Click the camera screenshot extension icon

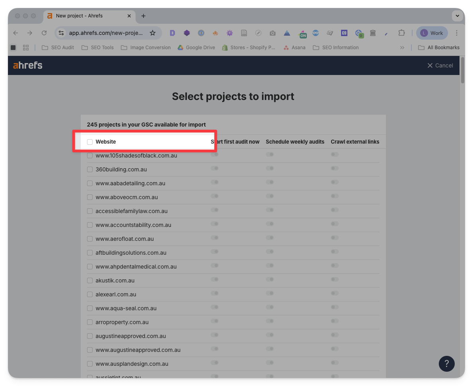[x=272, y=33]
